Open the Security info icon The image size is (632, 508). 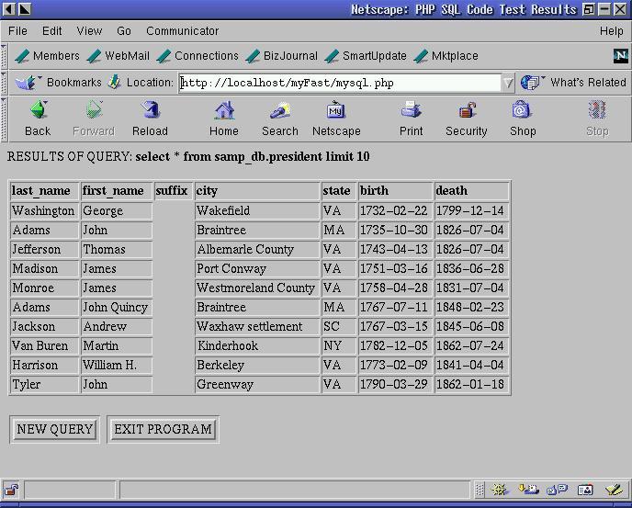(467, 112)
